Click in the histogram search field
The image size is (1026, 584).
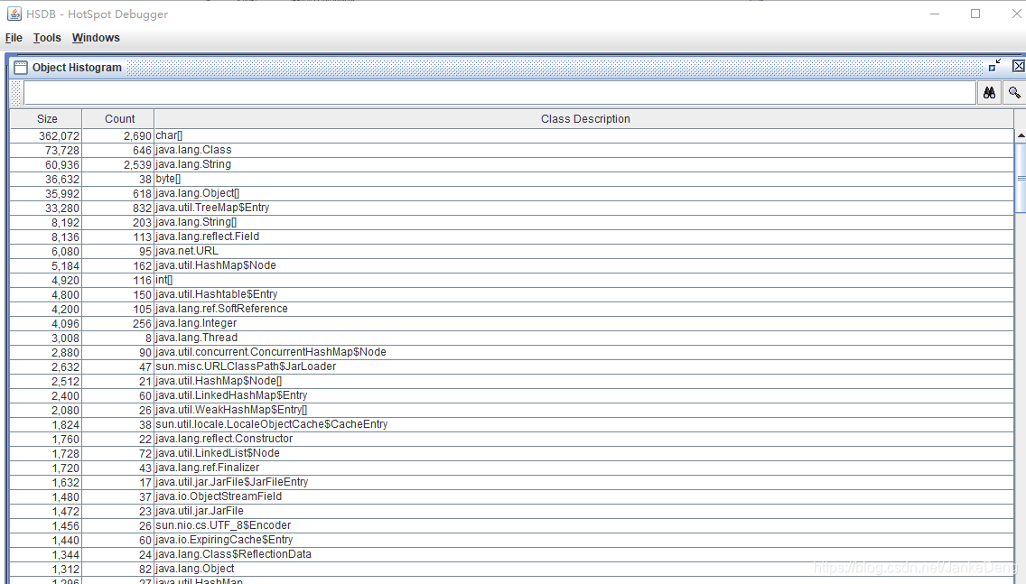tap(500, 93)
